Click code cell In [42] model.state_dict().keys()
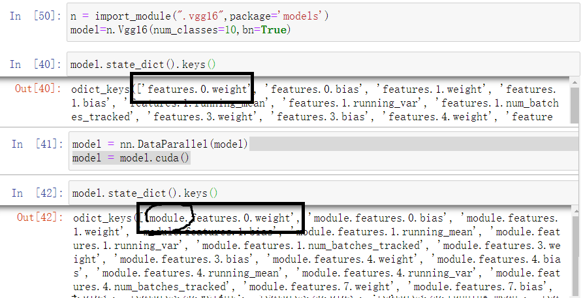Viewport: 583px width, 298px height. (x=324, y=193)
